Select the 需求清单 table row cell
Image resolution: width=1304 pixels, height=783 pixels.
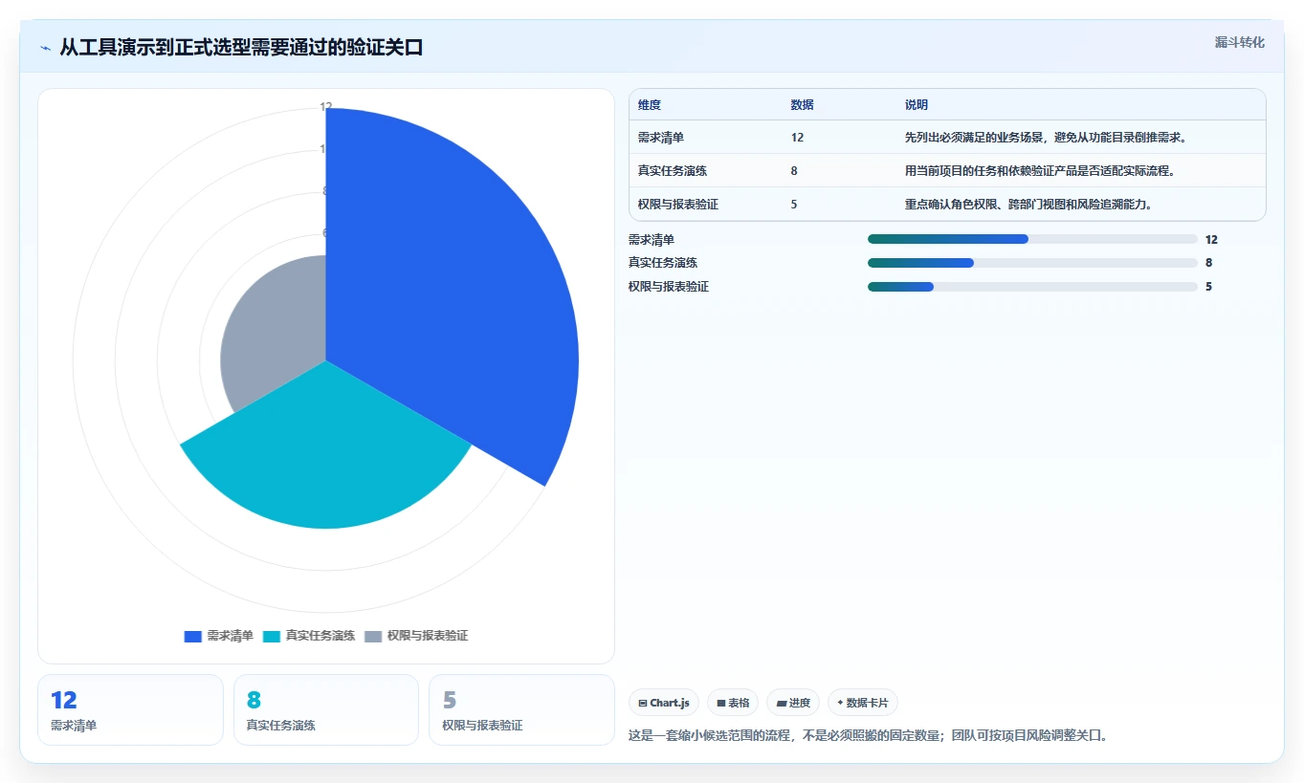[x=661, y=138]
